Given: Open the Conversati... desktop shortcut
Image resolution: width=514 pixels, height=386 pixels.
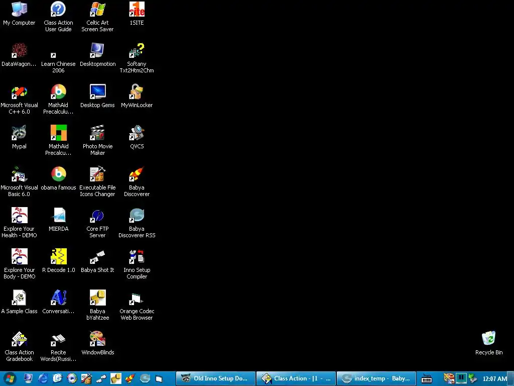Looking at the screenshot, I should (x=58, y=302).
